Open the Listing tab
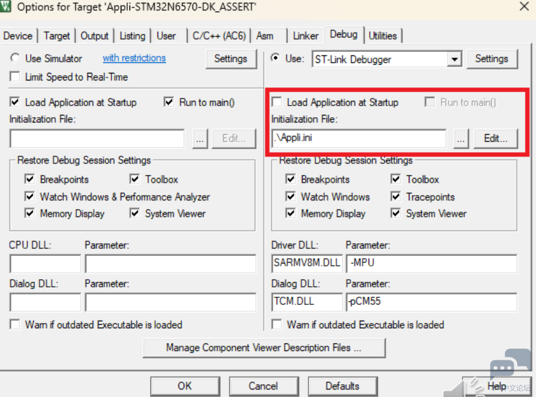The height and width of the screenshot is (397, 536). [x=132, y=36]
